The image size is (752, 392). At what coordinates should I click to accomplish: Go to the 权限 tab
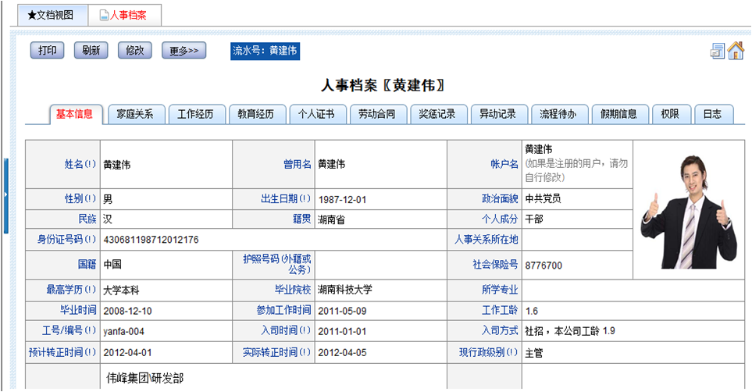coord(671,114)
